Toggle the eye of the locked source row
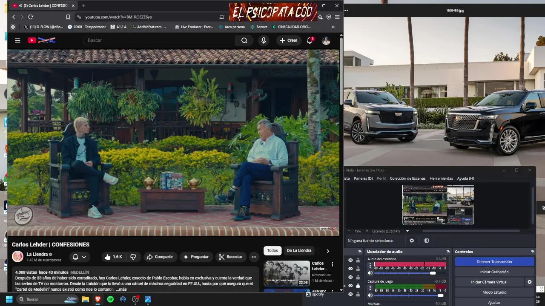The height and width of the screenshot is (306, 545). click(350, 286)
